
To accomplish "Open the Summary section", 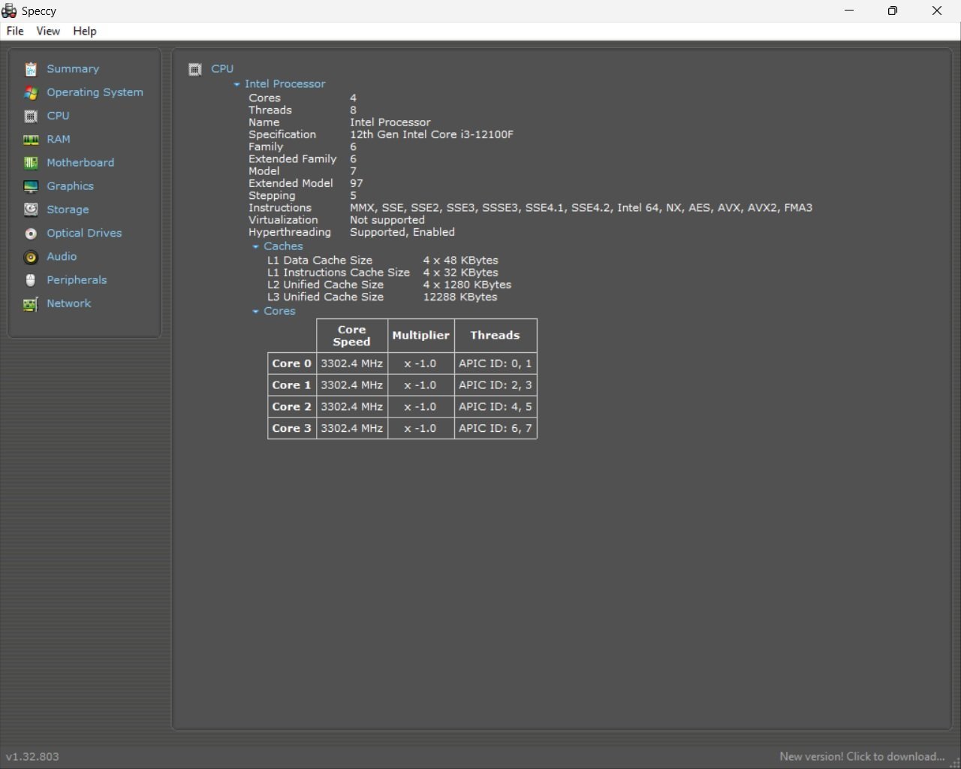I will pyautogui.click(x=73, y=68).
